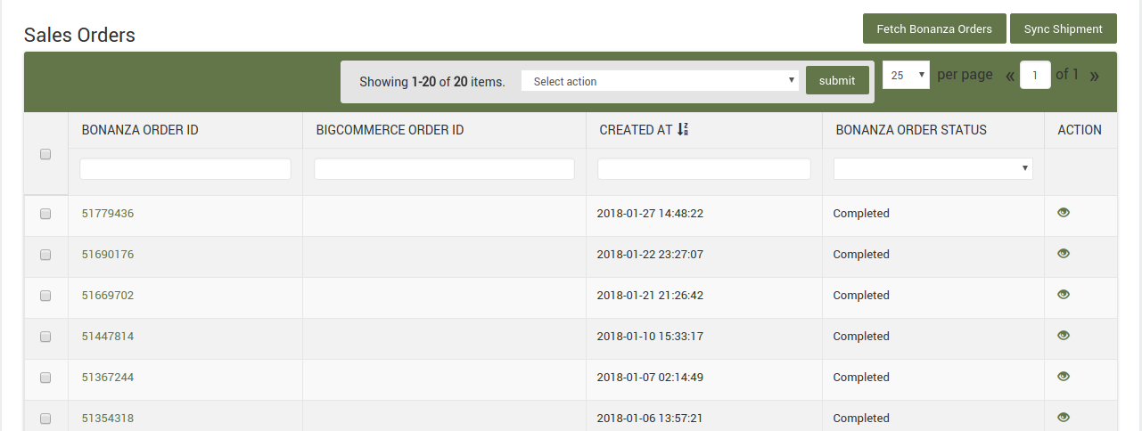The height and width of the screenshot is (431, 1142).
Task: Open order link 51779436
Action: pyautogui.click(x=107, y=214)
